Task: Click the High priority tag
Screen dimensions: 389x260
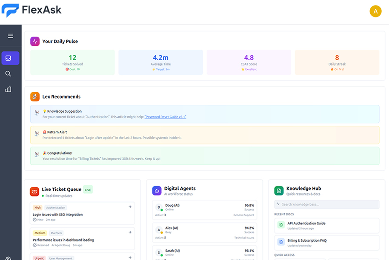Action: click(x=37, y=208)
